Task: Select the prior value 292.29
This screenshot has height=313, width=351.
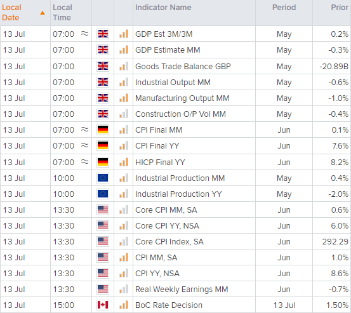Action: pyautogui.click(x=335, y=242)
